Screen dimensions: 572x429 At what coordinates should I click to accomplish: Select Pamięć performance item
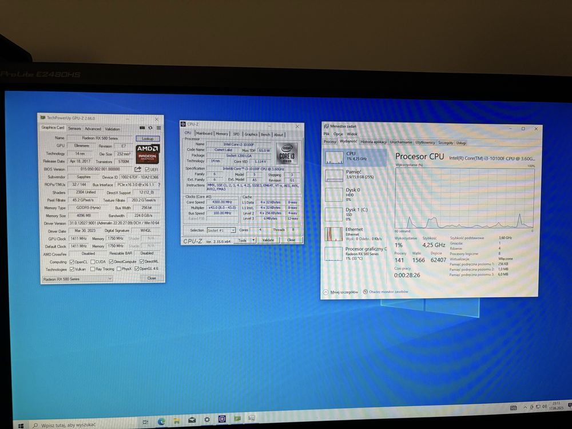tap(355, 174)
